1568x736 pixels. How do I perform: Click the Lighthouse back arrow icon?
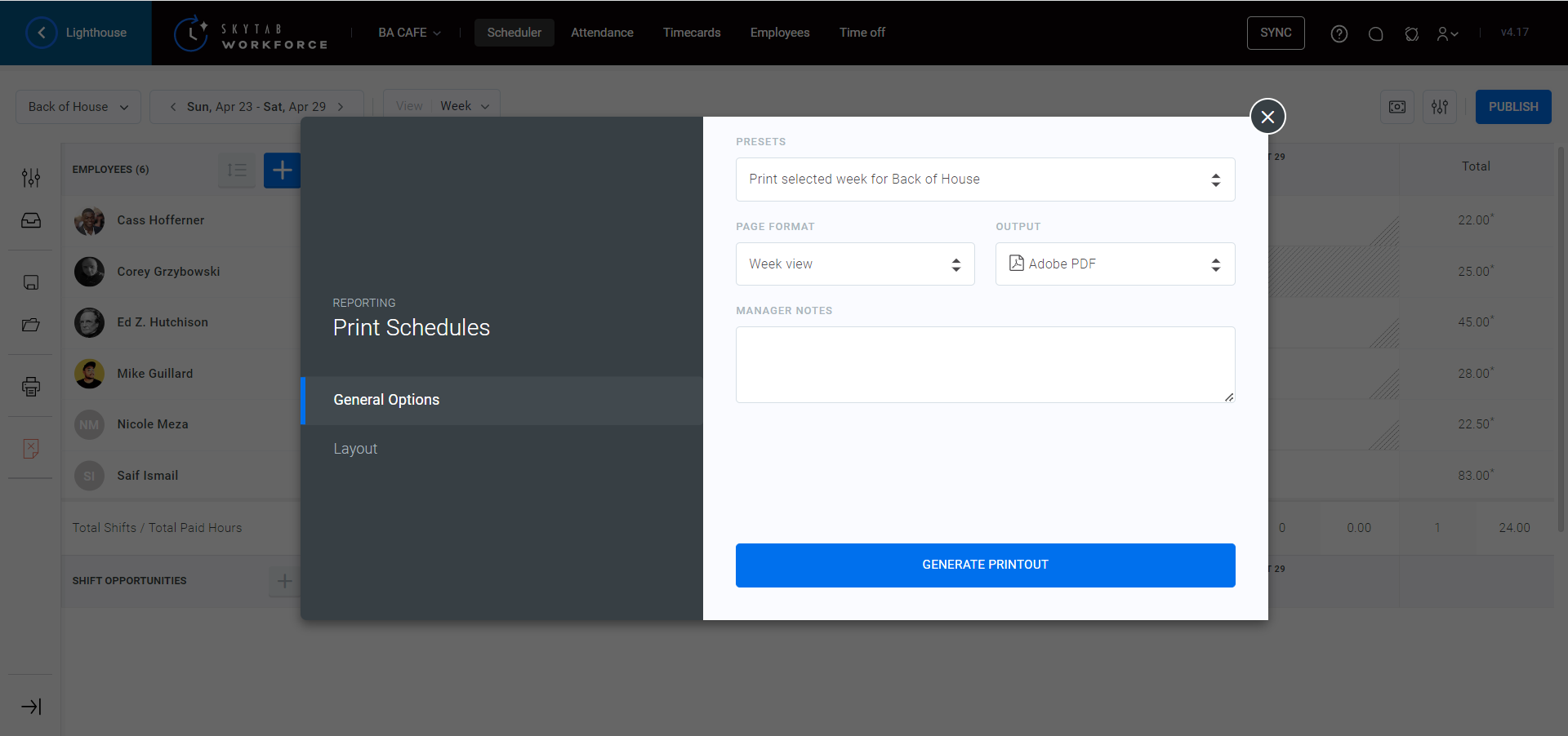pyautogui.click(x=42, y=33)
